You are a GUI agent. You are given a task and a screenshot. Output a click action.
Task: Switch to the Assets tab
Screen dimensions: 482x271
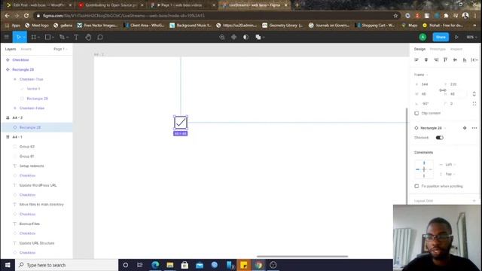(x=26, y=49)
